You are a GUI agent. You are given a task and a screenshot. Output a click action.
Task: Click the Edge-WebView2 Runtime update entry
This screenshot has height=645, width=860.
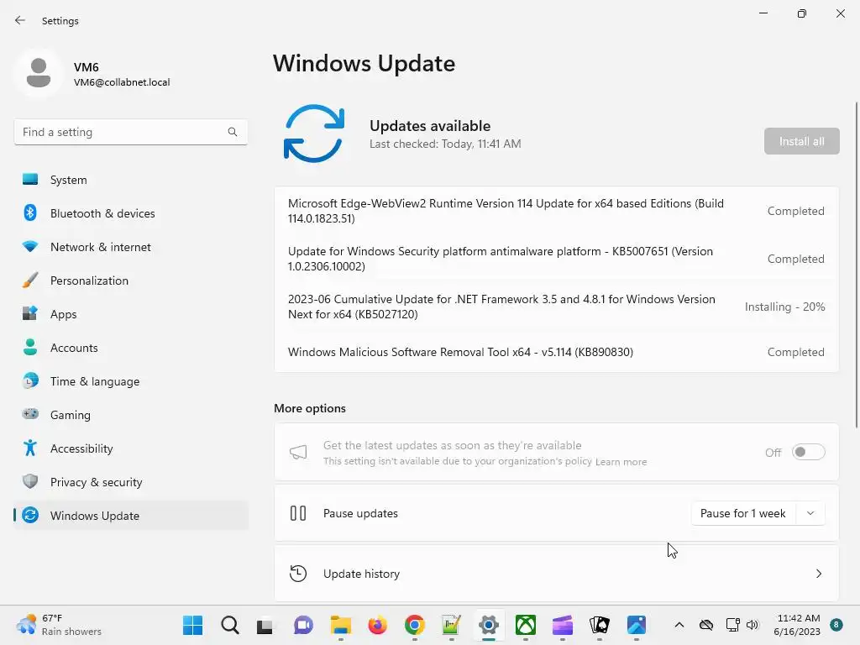[556, 211]
